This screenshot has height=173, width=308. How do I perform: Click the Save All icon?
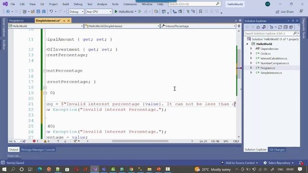tap(44, 12)
